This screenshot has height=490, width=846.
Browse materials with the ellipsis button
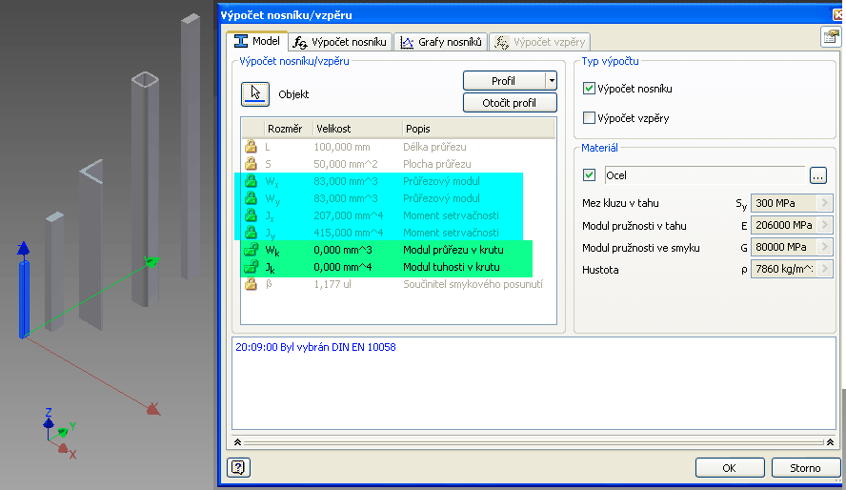coord(820,175)
